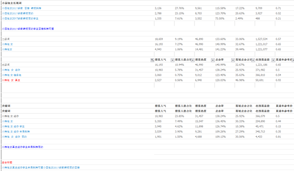The width and height of the screenshot is (294, 171).
Task: Click the keyword link in the 3,945 row
Action: 13,127
